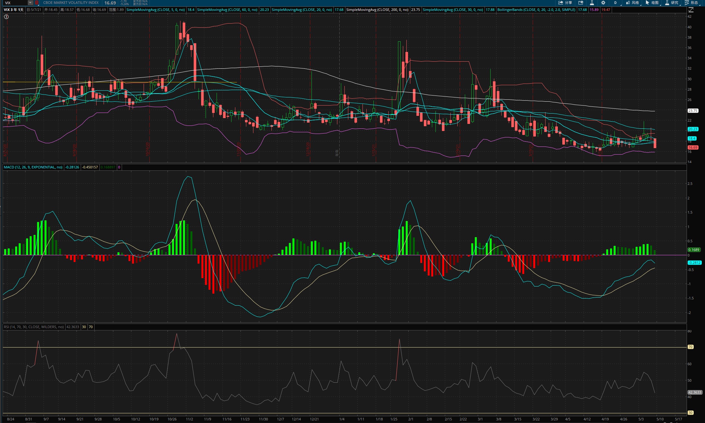Click the exclamation info icon on chart
The image size is (705, 423).
point(6,17)
